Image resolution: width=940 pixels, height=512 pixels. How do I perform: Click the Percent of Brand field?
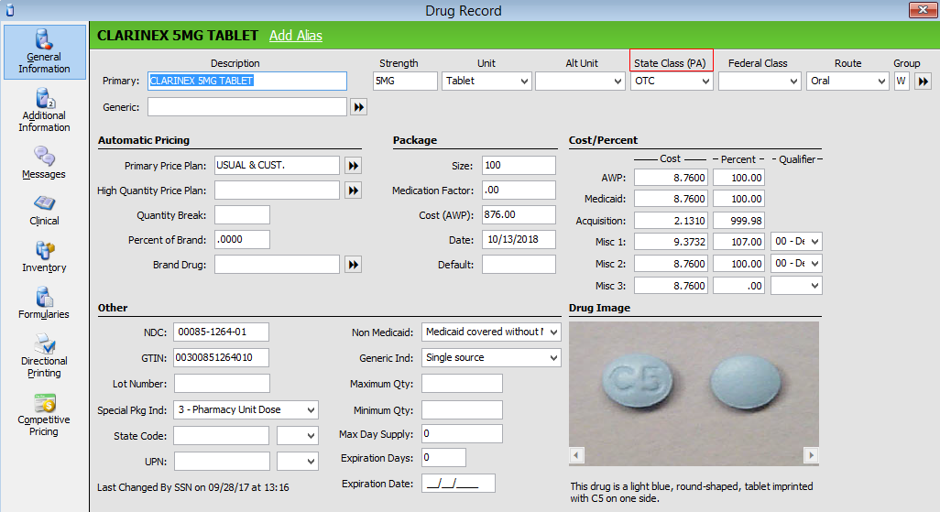click(x=242, y=240)
